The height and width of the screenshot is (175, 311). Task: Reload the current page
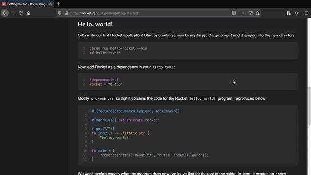[x=20, y=13]
